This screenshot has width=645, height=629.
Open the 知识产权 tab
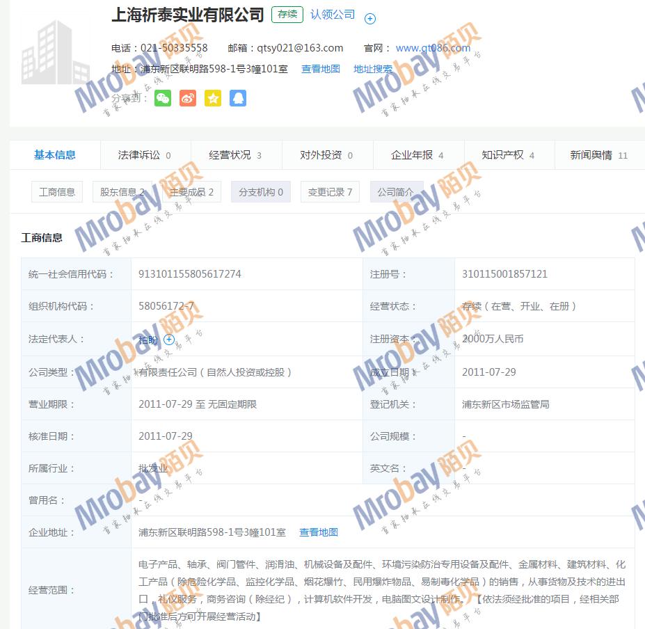pyautogui.click(x=508, y=155)
